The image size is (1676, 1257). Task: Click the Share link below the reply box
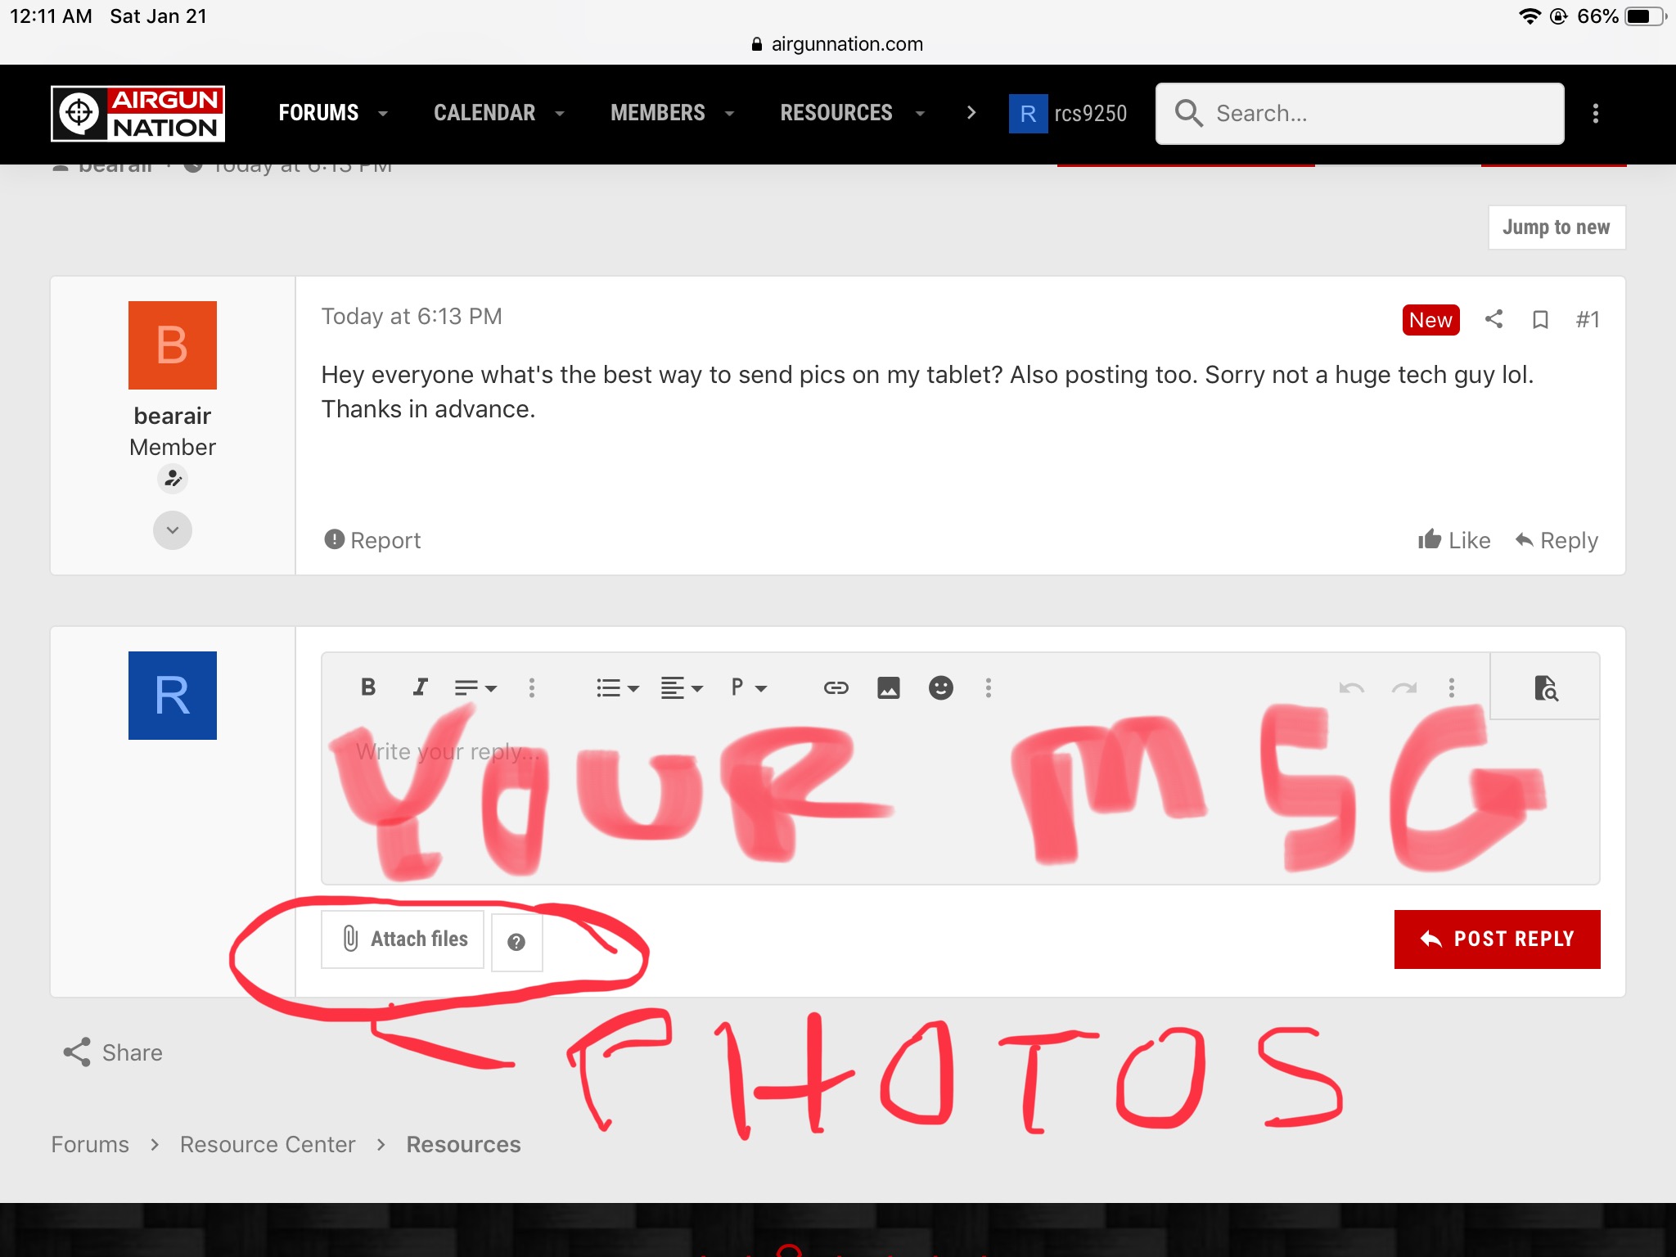coord(113,1052)
